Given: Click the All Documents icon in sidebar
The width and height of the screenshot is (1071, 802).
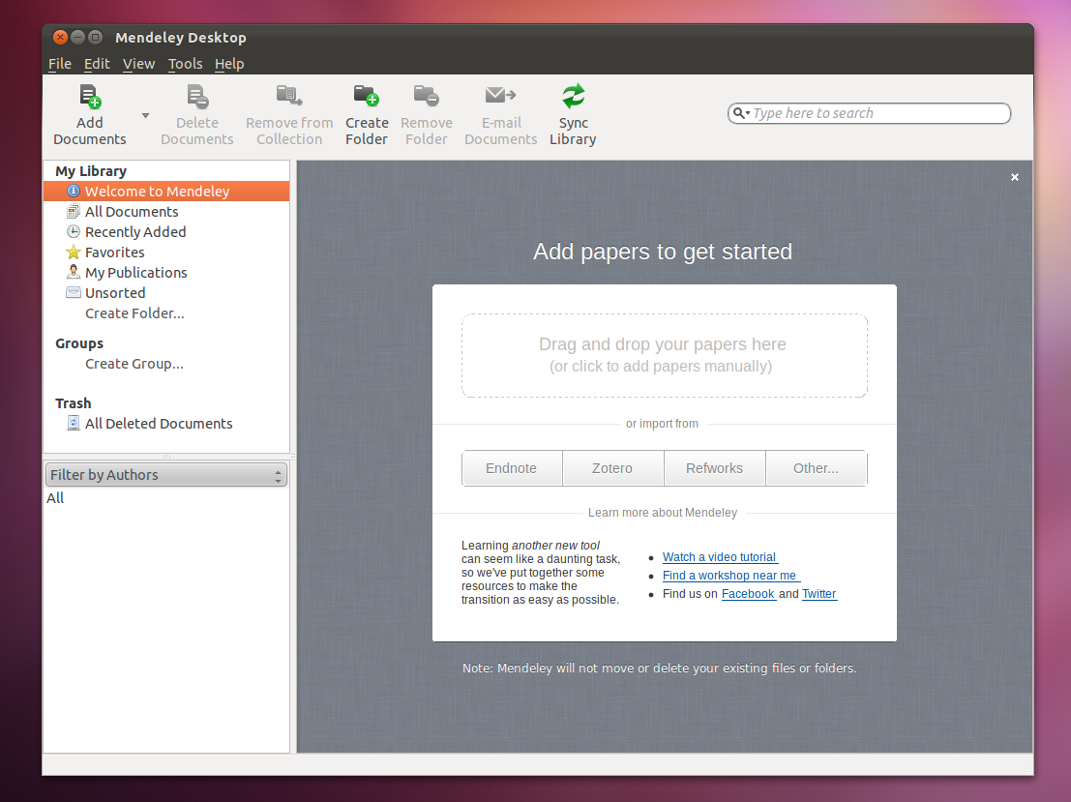Looking at the screenshot, I should pyautogui.click(x=74, y=212).
